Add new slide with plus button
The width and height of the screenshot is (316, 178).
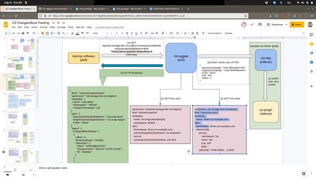click(6, 33)
